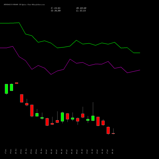The width and height of the screenshot is (159, 159).
Task: Select the 14 Jul date label
Action: [x=92, y=151]
